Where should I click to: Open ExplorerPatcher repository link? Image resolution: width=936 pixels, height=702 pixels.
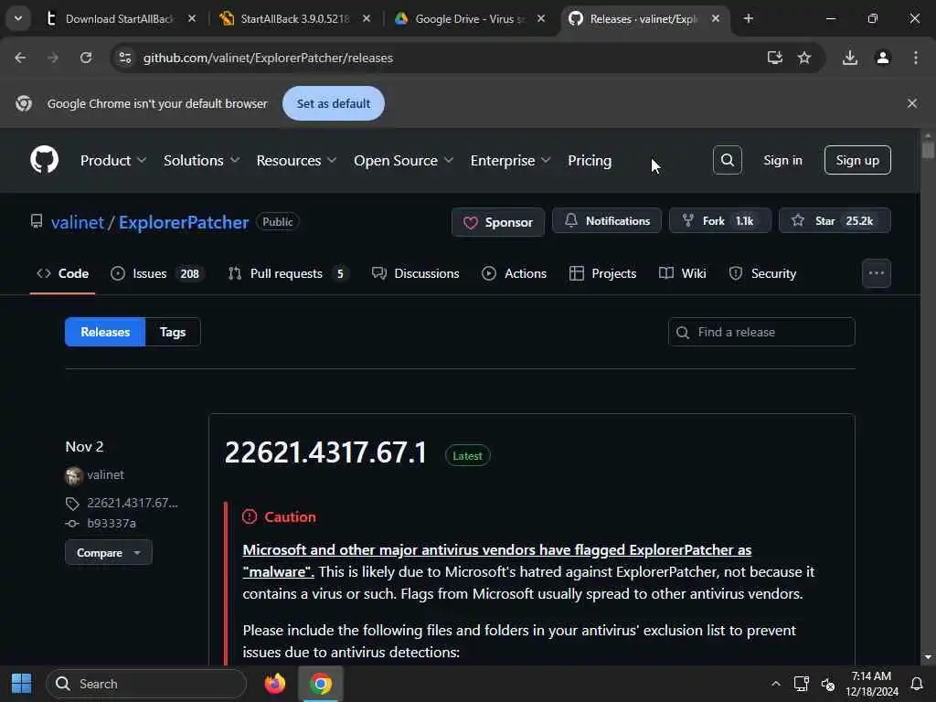click(x=183, y=222)
